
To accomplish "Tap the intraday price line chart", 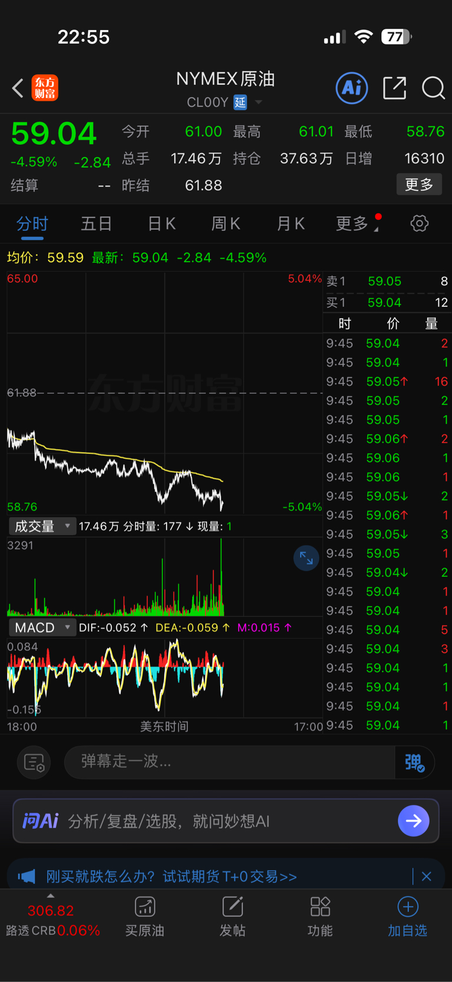I will pos(165,393).
